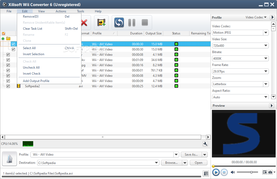Viewport: 277px width, 179px height.
Task: Open the Video Size 720x480 dropdown
Action: click(x=266, y=45)
